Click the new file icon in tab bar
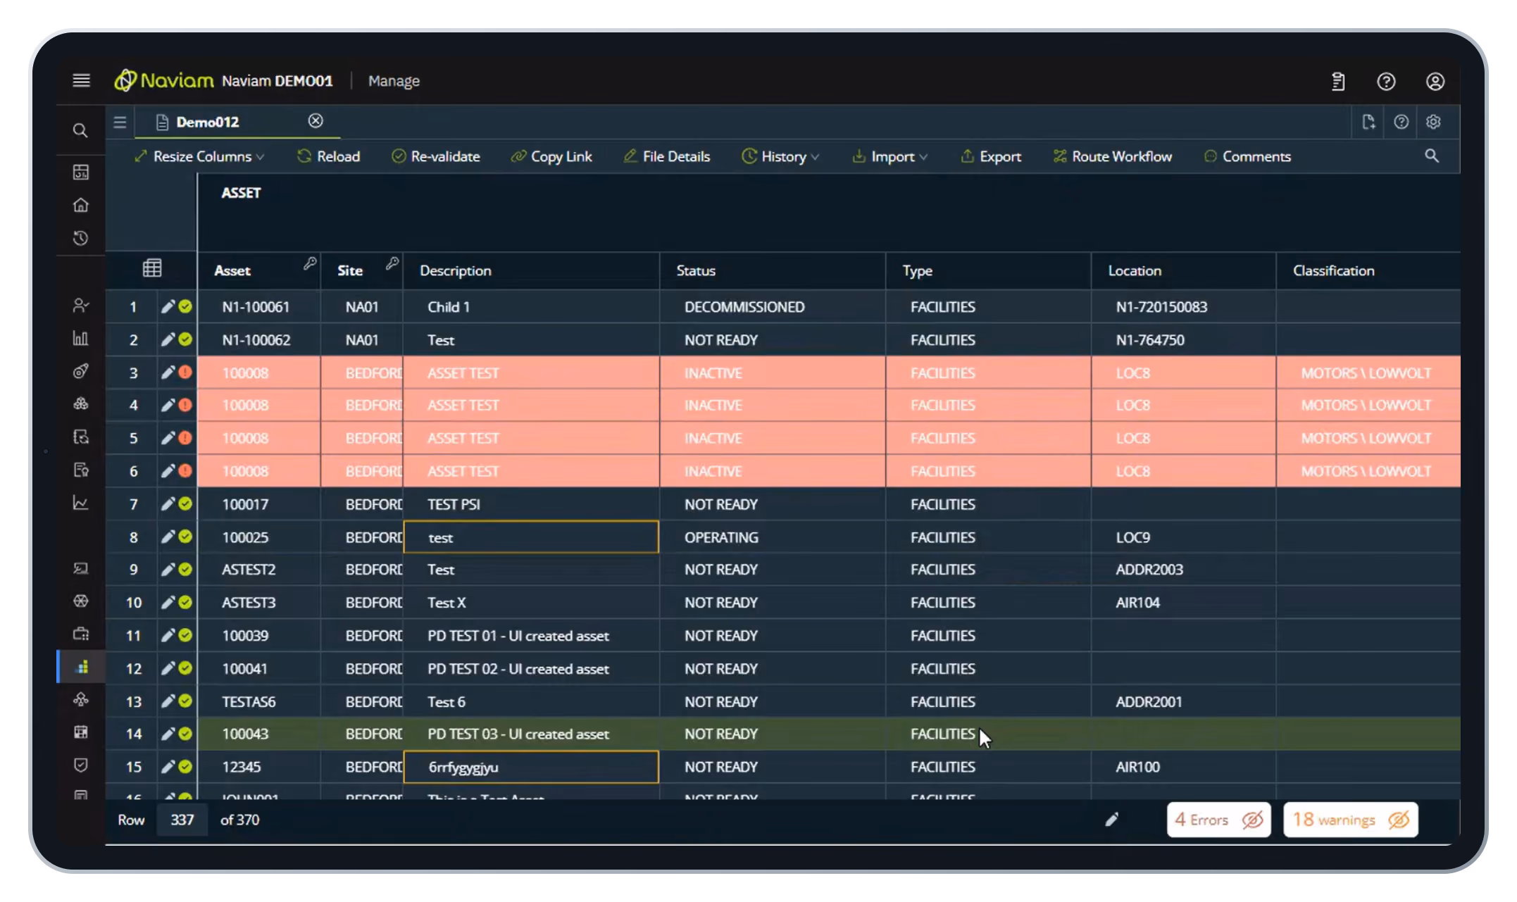This screenshot has width=1517, height=902. click(1368, 122)
